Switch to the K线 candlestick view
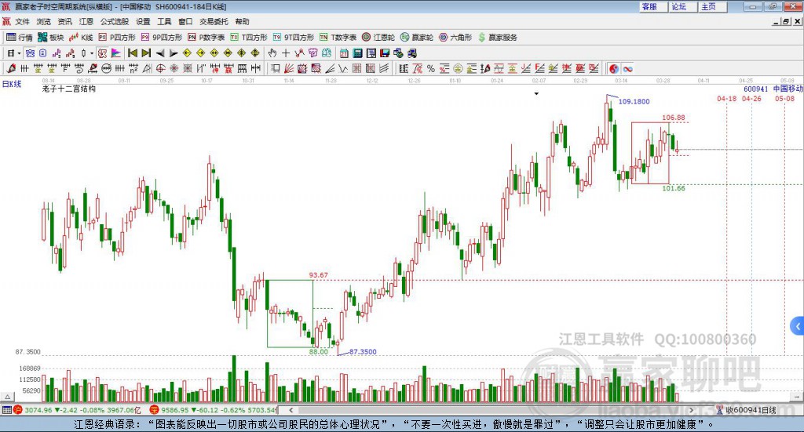This screenshot has height=432, width=804. click(81, 38)
